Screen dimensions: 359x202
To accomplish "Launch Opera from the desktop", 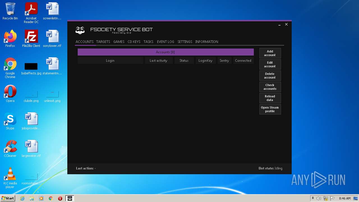I will (x=10, y=94).
